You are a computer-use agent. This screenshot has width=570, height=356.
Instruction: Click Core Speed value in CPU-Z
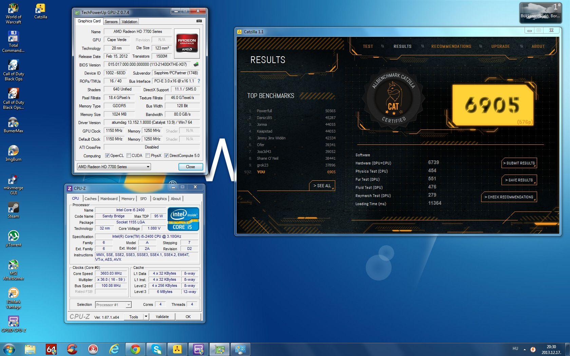(x=111, y=274)
